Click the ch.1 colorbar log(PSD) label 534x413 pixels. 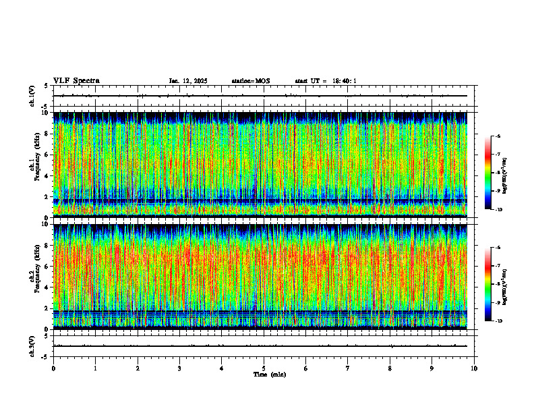pyautogui.click(x=505, y=176)
